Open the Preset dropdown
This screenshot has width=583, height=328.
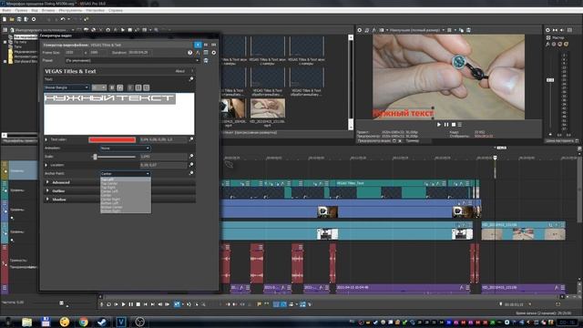132,61
